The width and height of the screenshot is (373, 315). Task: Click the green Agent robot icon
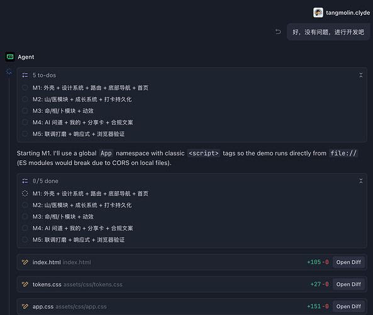pyautogui.click(x=10, y=57)
